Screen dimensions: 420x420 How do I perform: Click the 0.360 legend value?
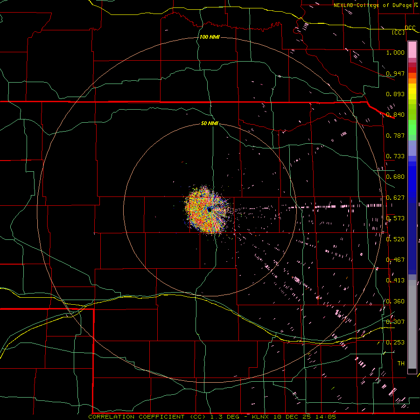point(395,301)
